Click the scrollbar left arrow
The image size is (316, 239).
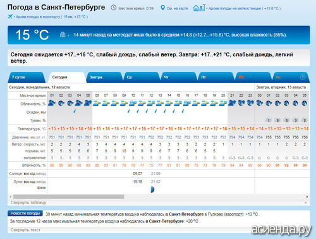[11, 197]
